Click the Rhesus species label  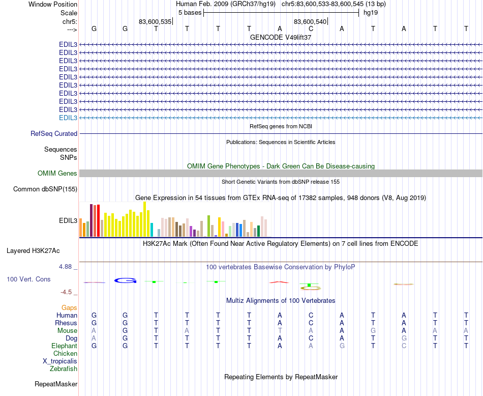(66, 323)
